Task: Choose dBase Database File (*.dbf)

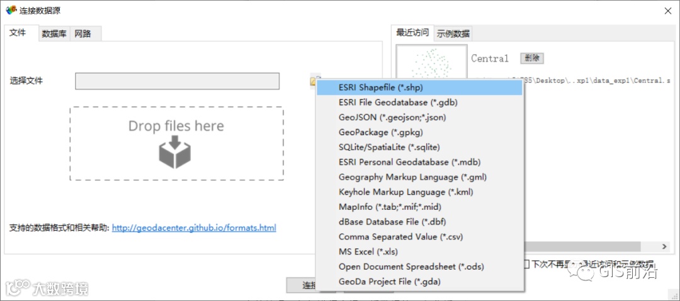Action: click(419, 222)
